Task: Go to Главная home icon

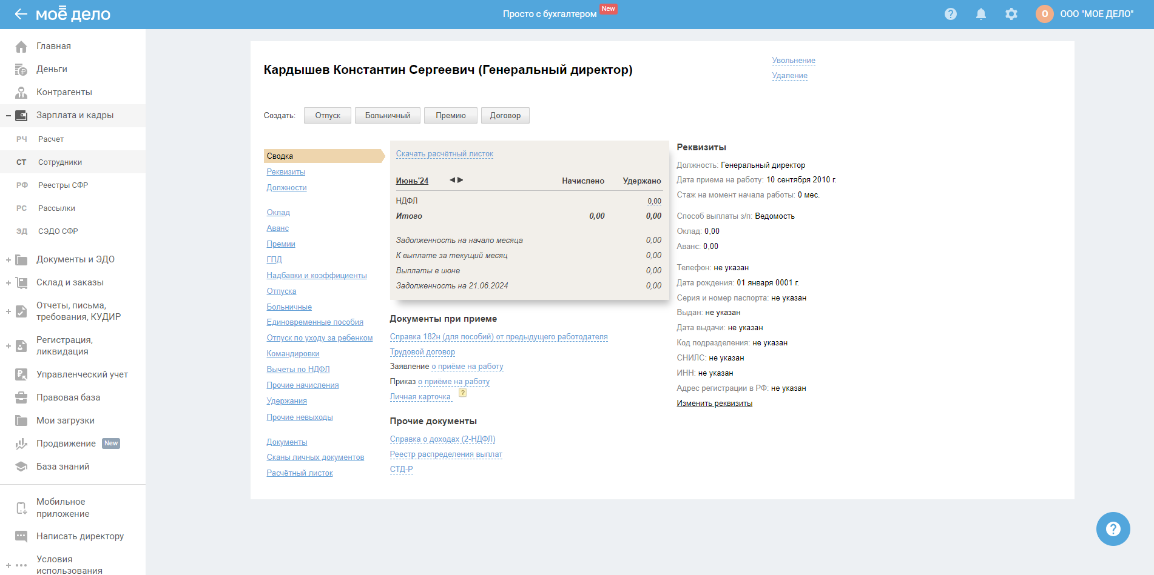Action: click(21, 47)
